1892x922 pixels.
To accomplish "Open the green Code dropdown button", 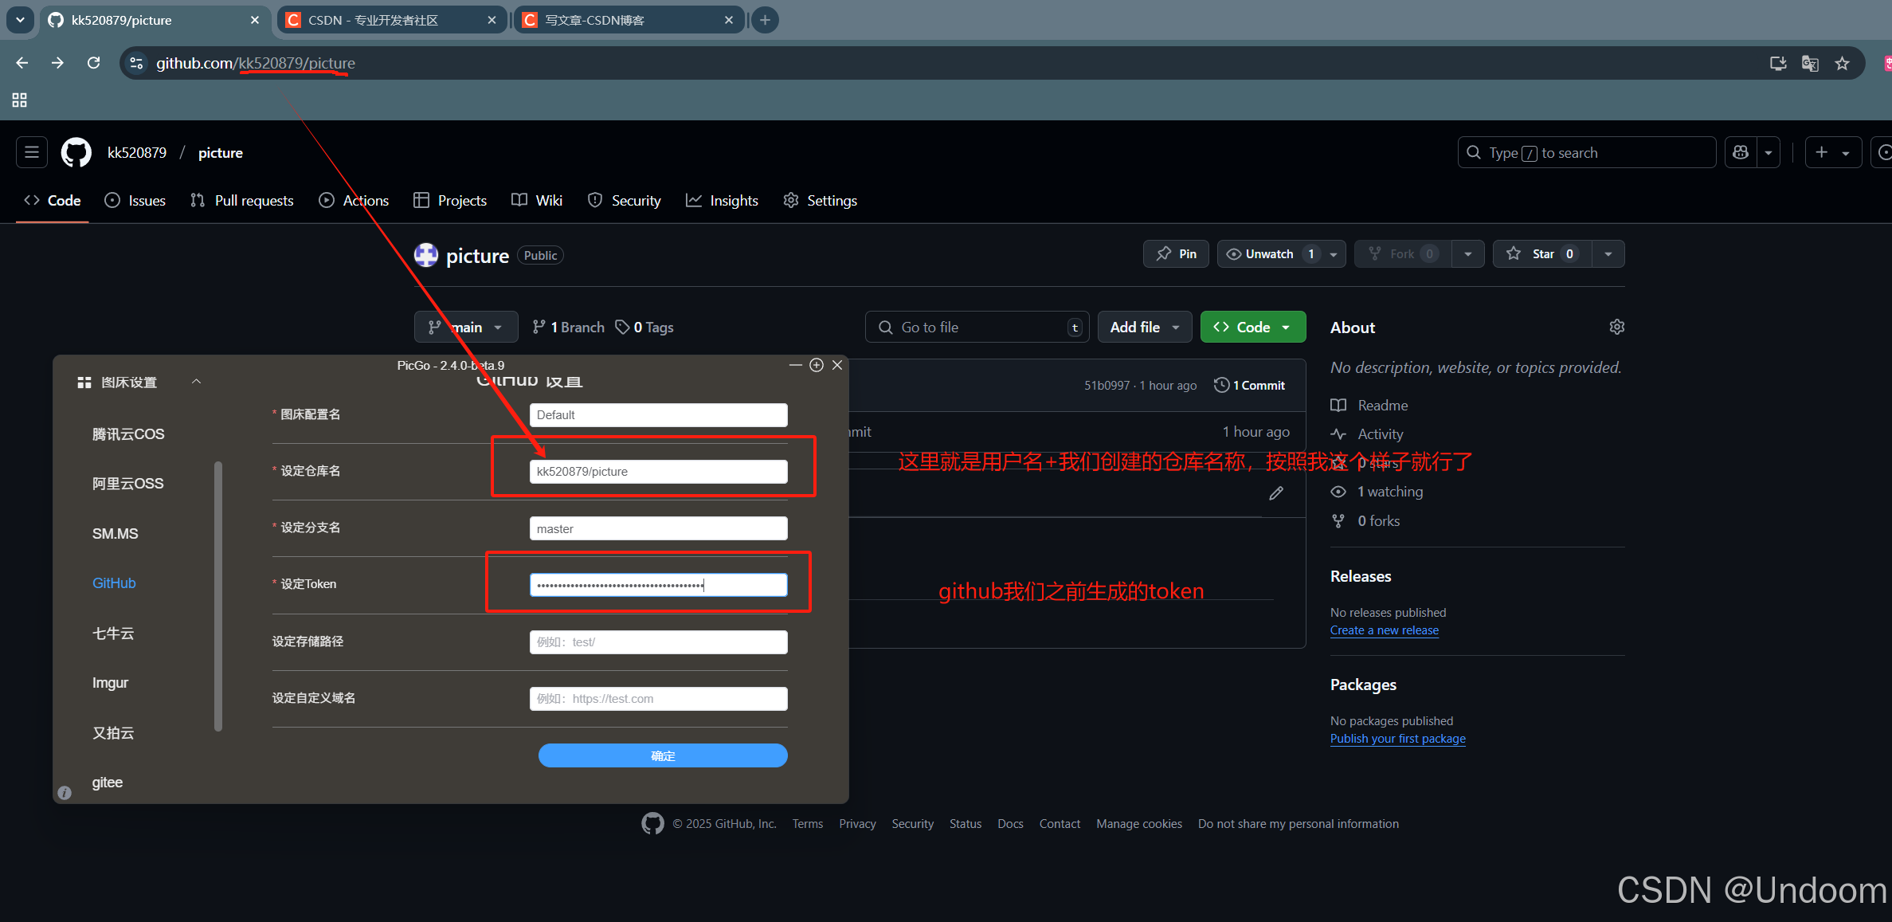I will 1252,328.
